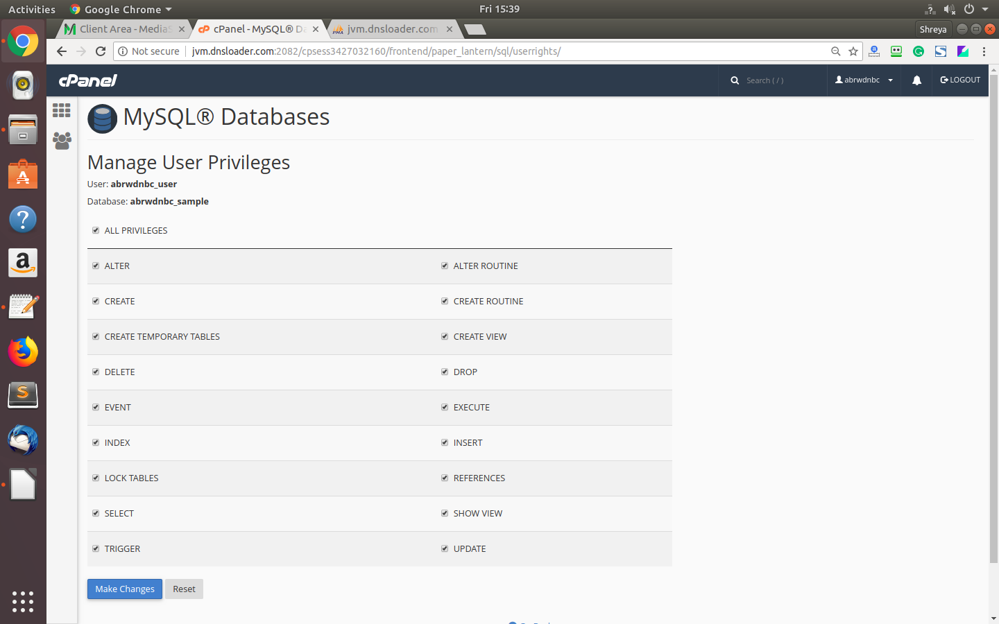Click the cPanel search field

pos(774,80)
